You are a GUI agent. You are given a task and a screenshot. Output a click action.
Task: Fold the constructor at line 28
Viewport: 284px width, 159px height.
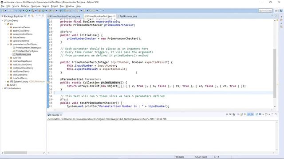pos(53,62)
